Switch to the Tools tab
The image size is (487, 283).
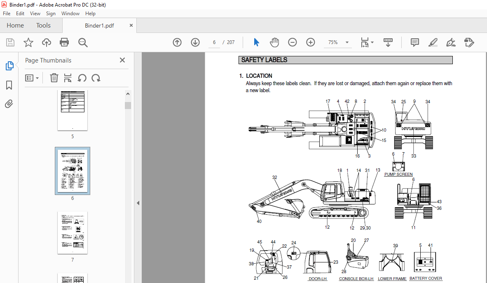[43, 26]
